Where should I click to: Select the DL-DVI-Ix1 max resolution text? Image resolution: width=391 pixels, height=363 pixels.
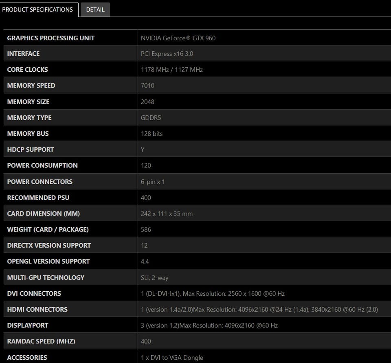point(213,294)
